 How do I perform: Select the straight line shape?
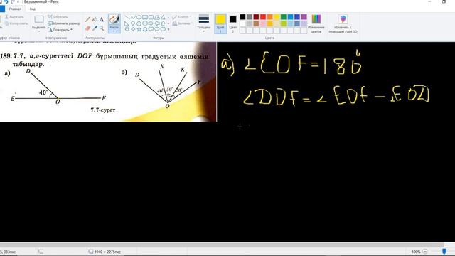coord(127,17)
